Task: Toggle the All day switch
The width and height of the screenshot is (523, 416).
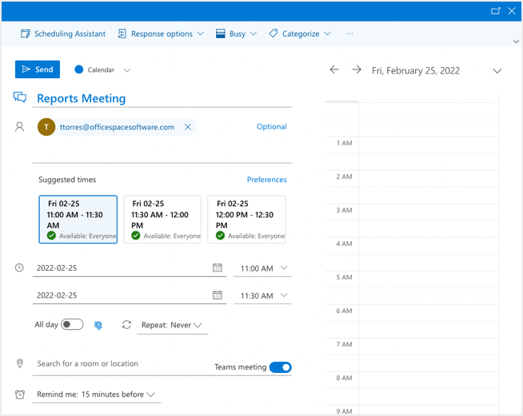Action: (72, 324)
